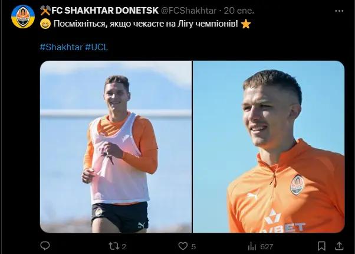Click the crossed hammers emoji in name
This screenshot has width=355, height=254.
(x=45, y=11)
